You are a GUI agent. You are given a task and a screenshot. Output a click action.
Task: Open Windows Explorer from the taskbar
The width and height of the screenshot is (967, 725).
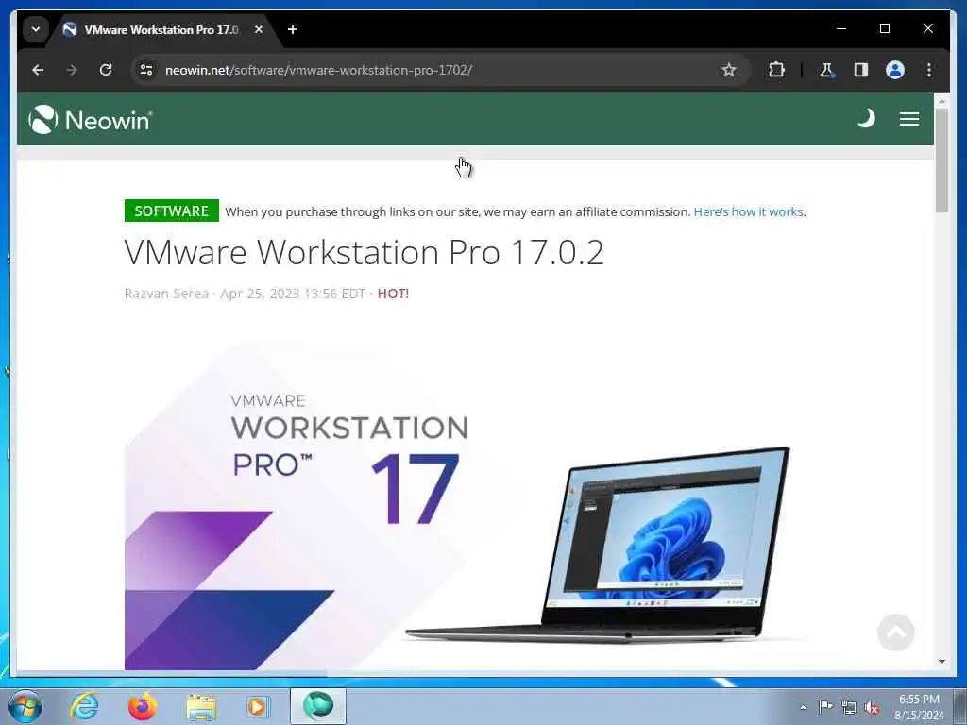click(201, 707)
